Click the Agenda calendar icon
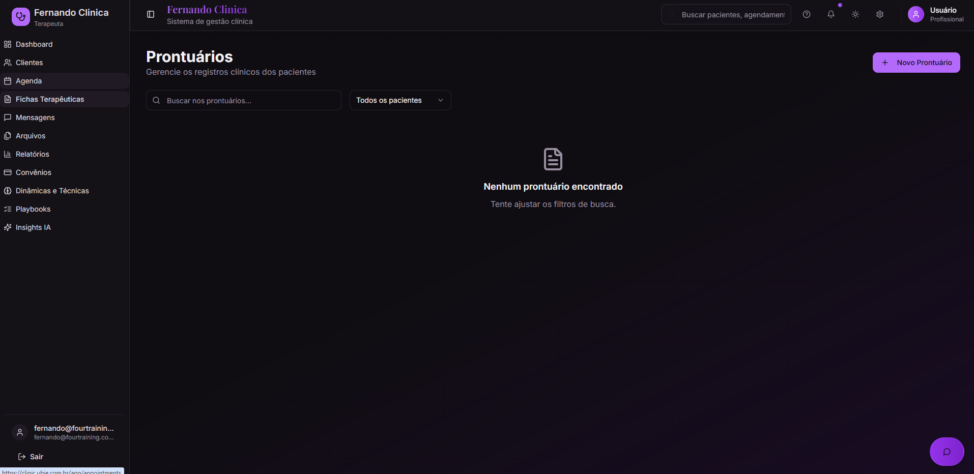 pyautogui.click(x=8, y=81)
